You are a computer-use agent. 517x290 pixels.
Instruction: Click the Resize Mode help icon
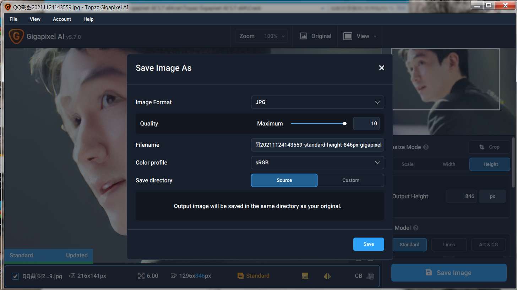[x=426, y=147]
